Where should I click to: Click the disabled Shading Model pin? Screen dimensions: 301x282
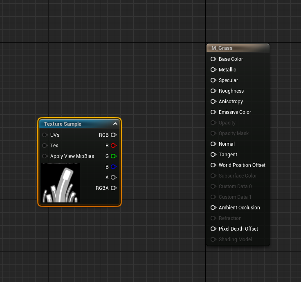[213, 239]
